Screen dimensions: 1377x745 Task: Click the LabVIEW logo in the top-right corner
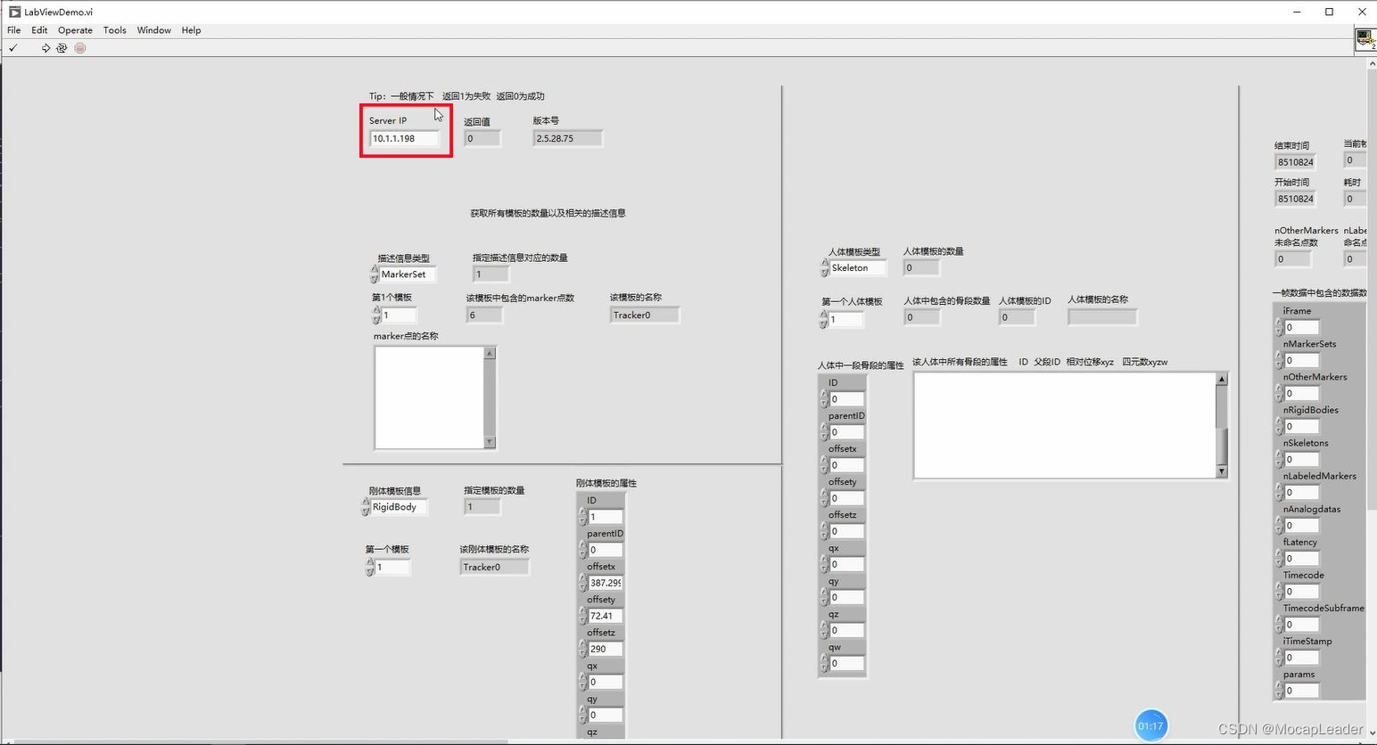tap(1365, 38)
